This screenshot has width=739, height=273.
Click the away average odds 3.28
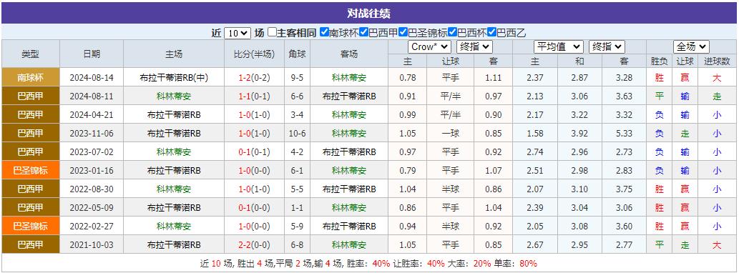(624, 78)
